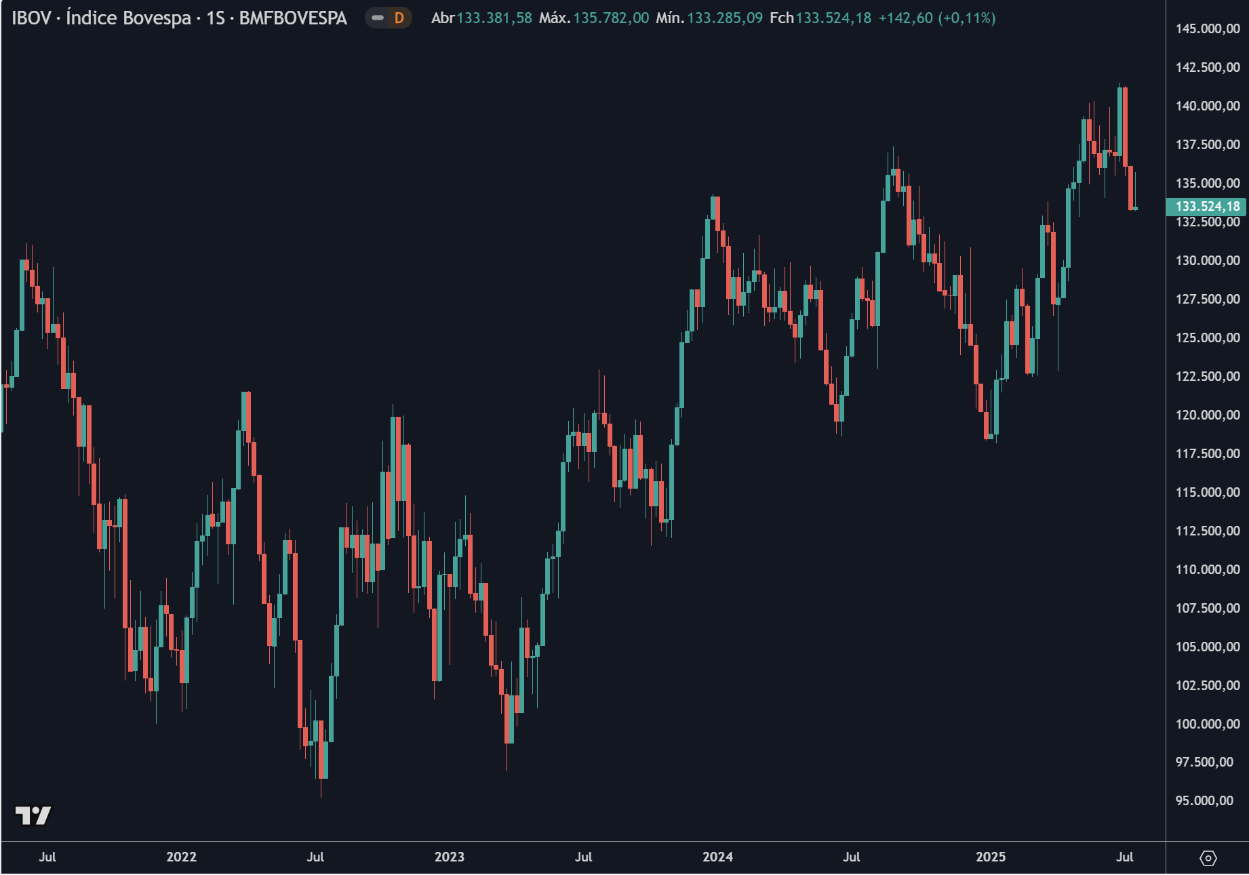Click the 100.000,00 level on the price scale
The width and height of the screenshot is (1249, 875).
(x=1207, y=724)
